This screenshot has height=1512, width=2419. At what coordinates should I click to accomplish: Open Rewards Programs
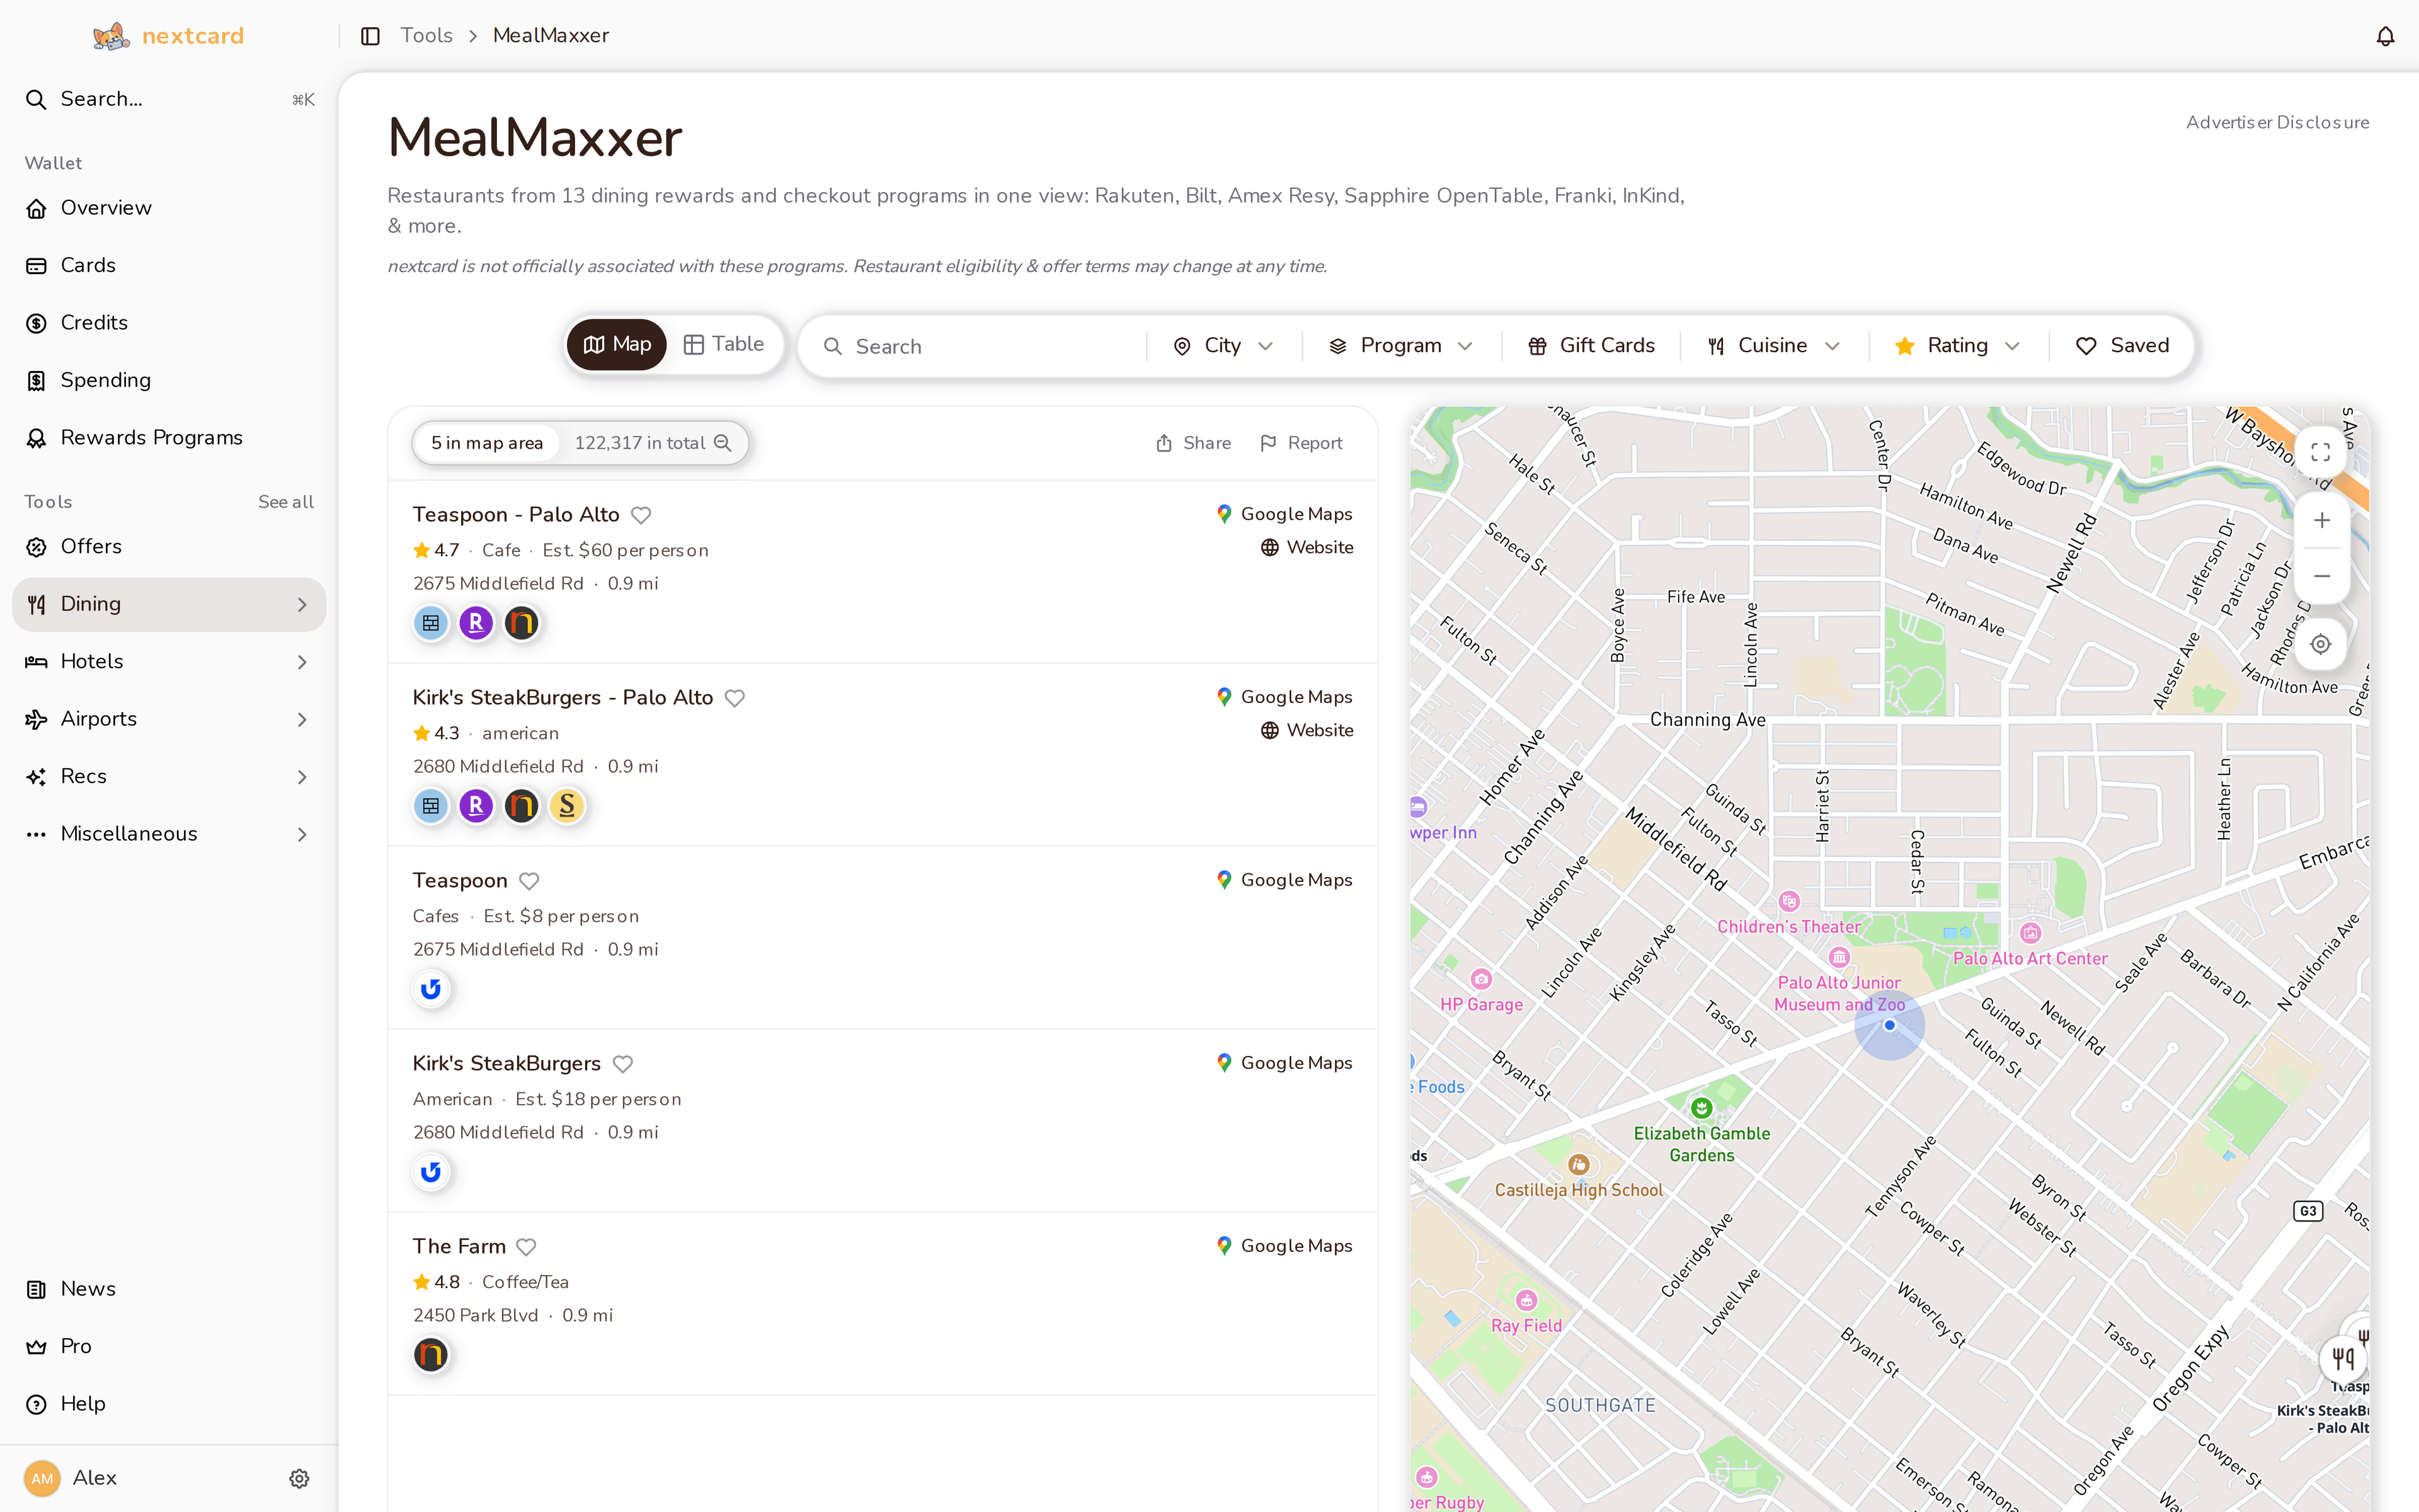[x=169, y=438]
